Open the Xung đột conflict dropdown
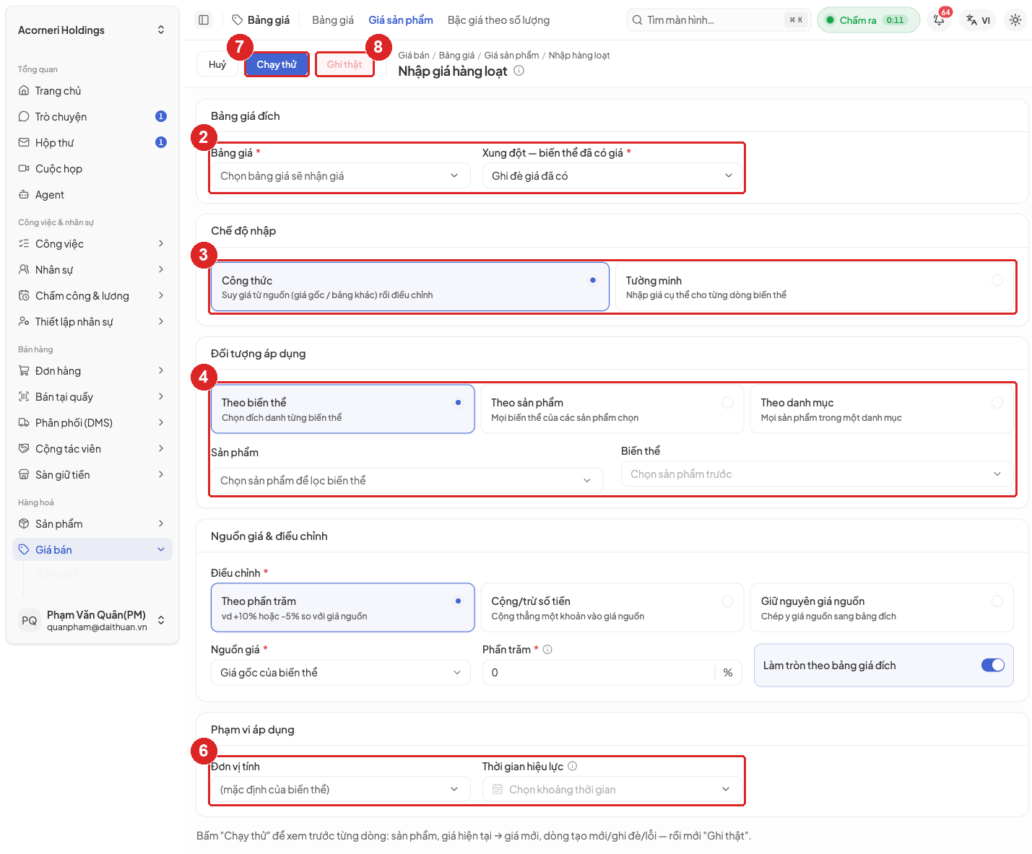This screenshot has height=854, width=1032. coord(612,176)
